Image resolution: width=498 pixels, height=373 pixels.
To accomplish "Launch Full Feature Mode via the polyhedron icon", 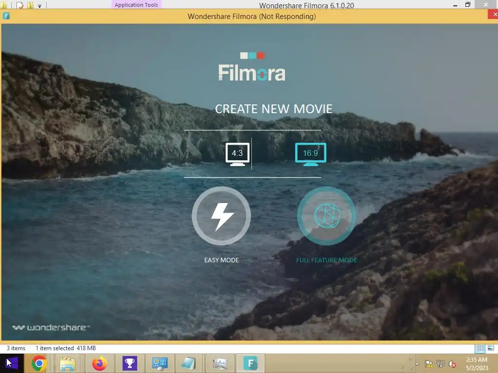I will coord(326,216).
